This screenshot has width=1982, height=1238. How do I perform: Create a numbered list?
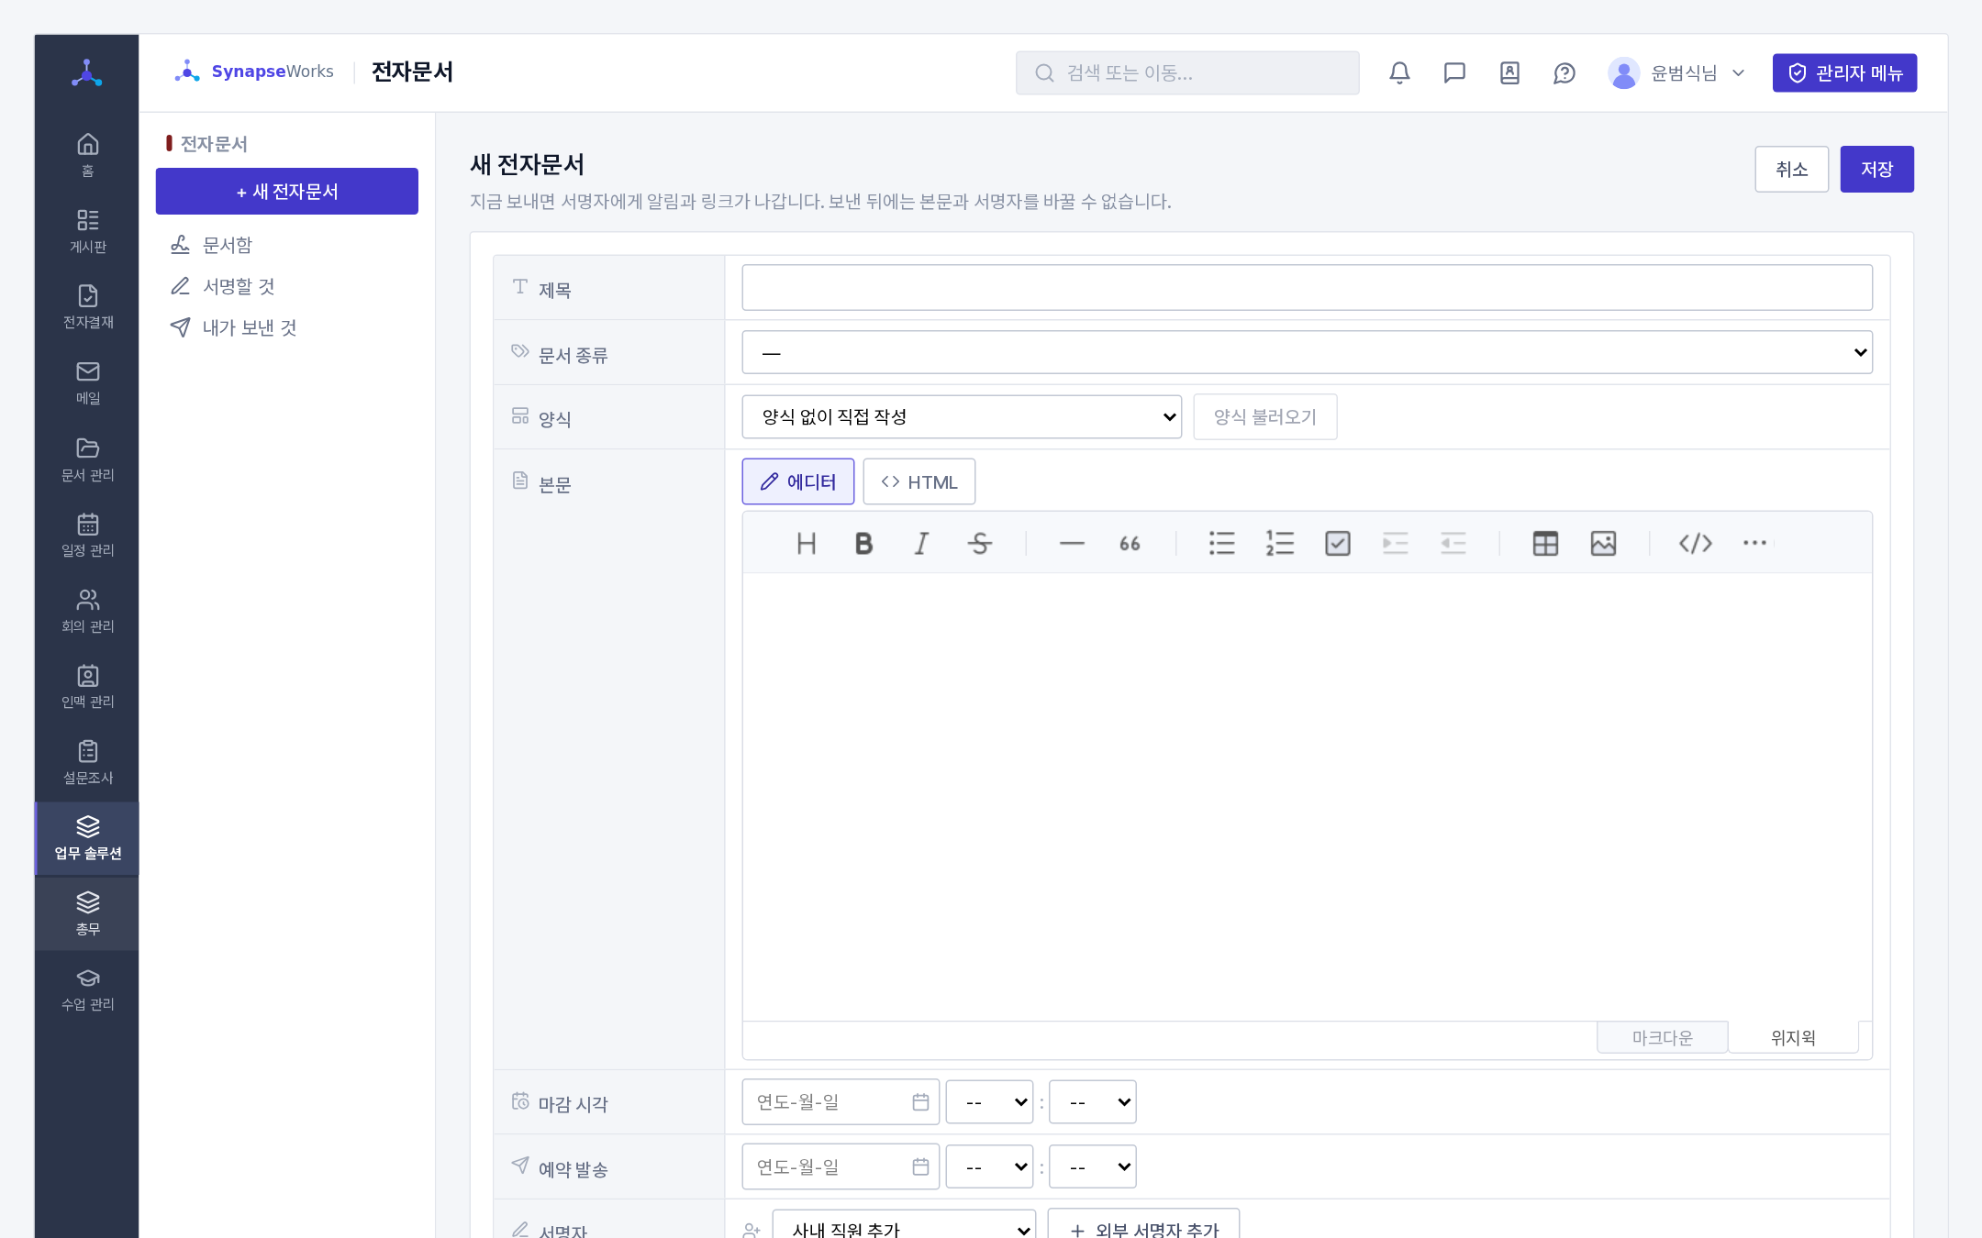click(1279, 544)
